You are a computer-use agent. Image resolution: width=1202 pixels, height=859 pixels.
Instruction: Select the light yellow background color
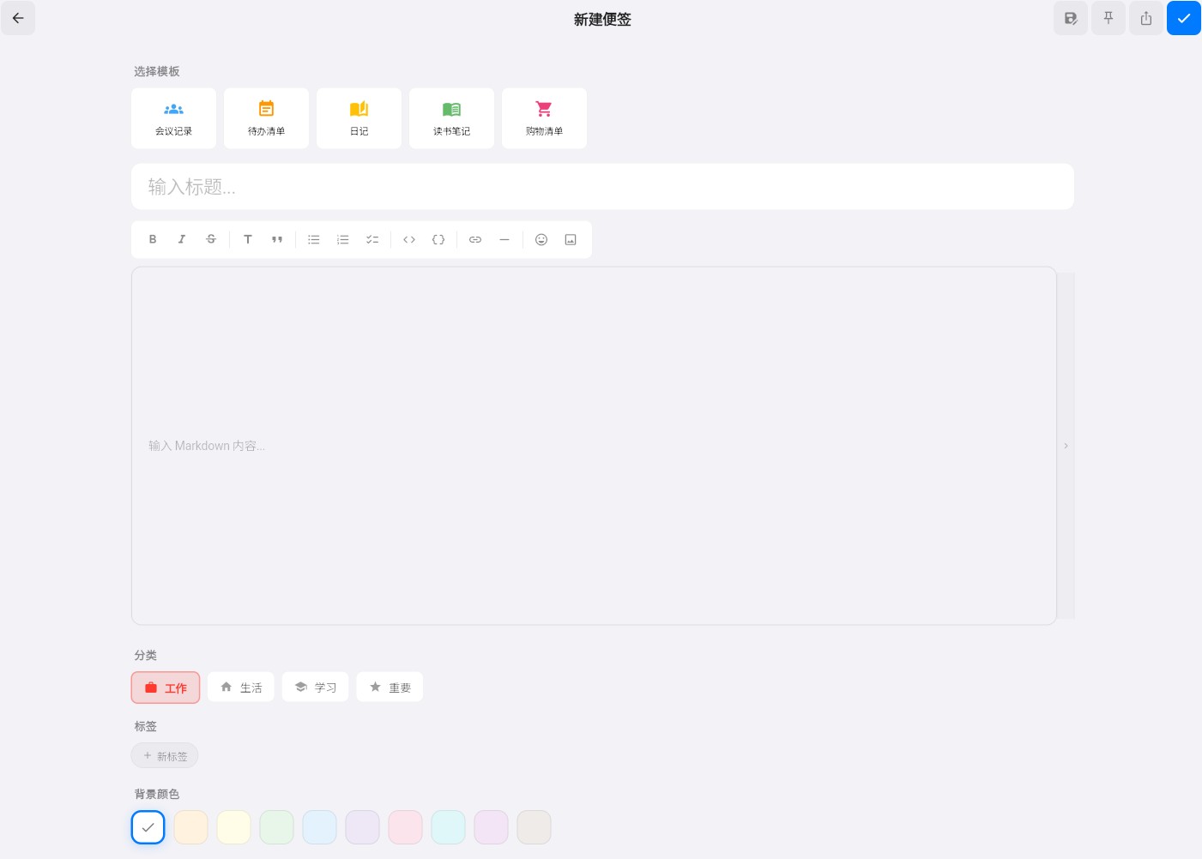(x=234, y=827)
